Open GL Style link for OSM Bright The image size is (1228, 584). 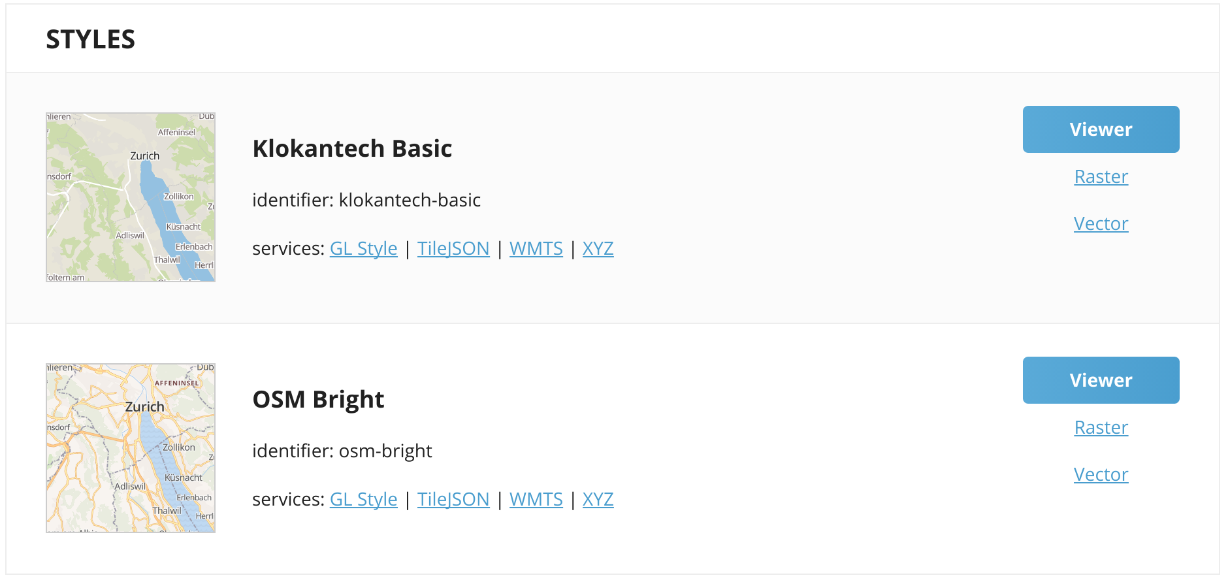[x=363, y=499]
